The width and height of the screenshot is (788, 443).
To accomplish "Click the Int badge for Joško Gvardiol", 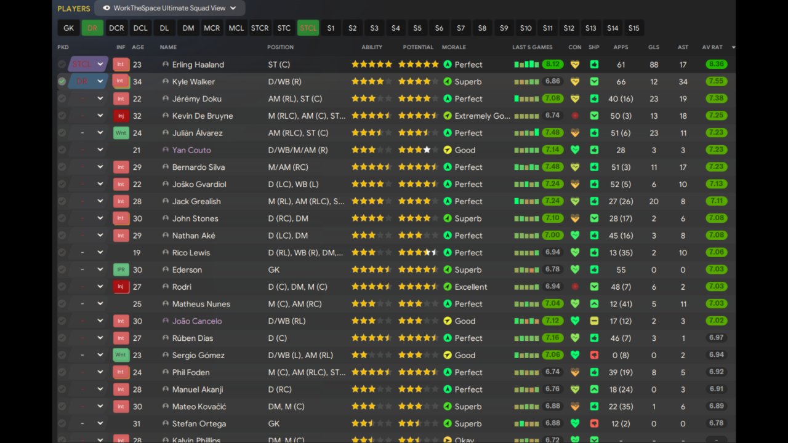I will 121,184.
